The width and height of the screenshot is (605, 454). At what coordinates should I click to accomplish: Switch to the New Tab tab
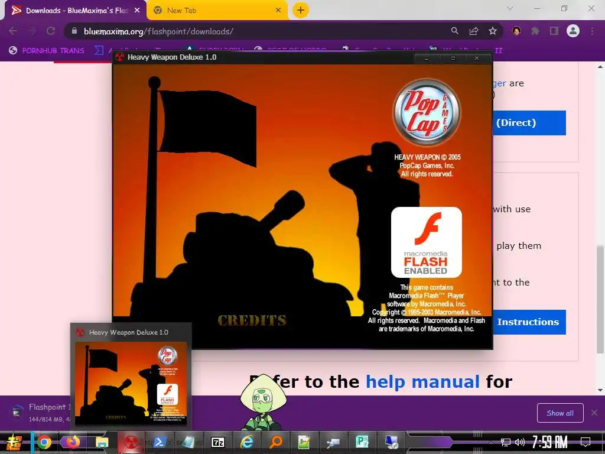pyautogui.click(x=217, y=11)
